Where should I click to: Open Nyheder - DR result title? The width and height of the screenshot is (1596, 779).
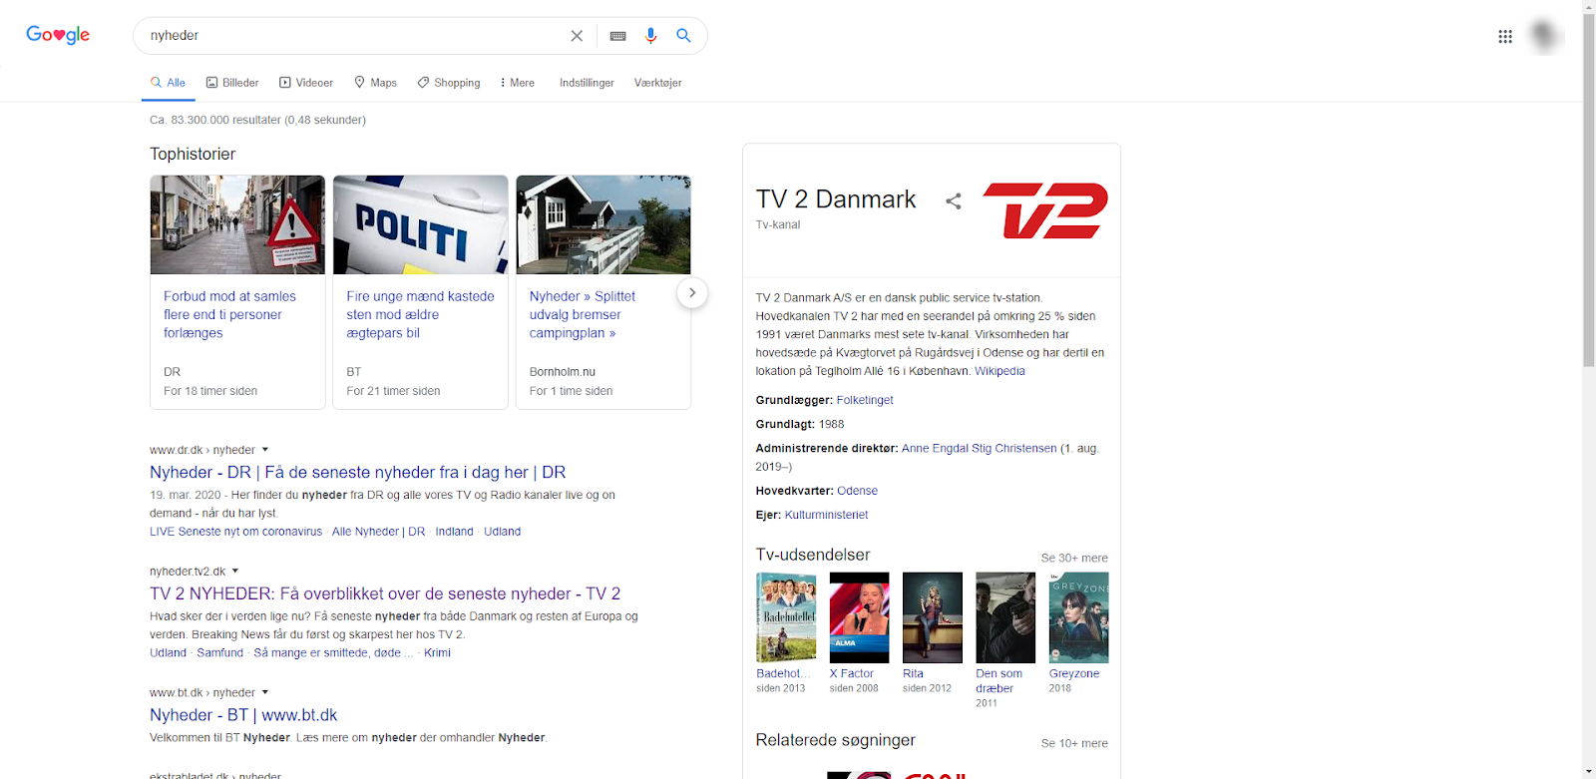357,472
